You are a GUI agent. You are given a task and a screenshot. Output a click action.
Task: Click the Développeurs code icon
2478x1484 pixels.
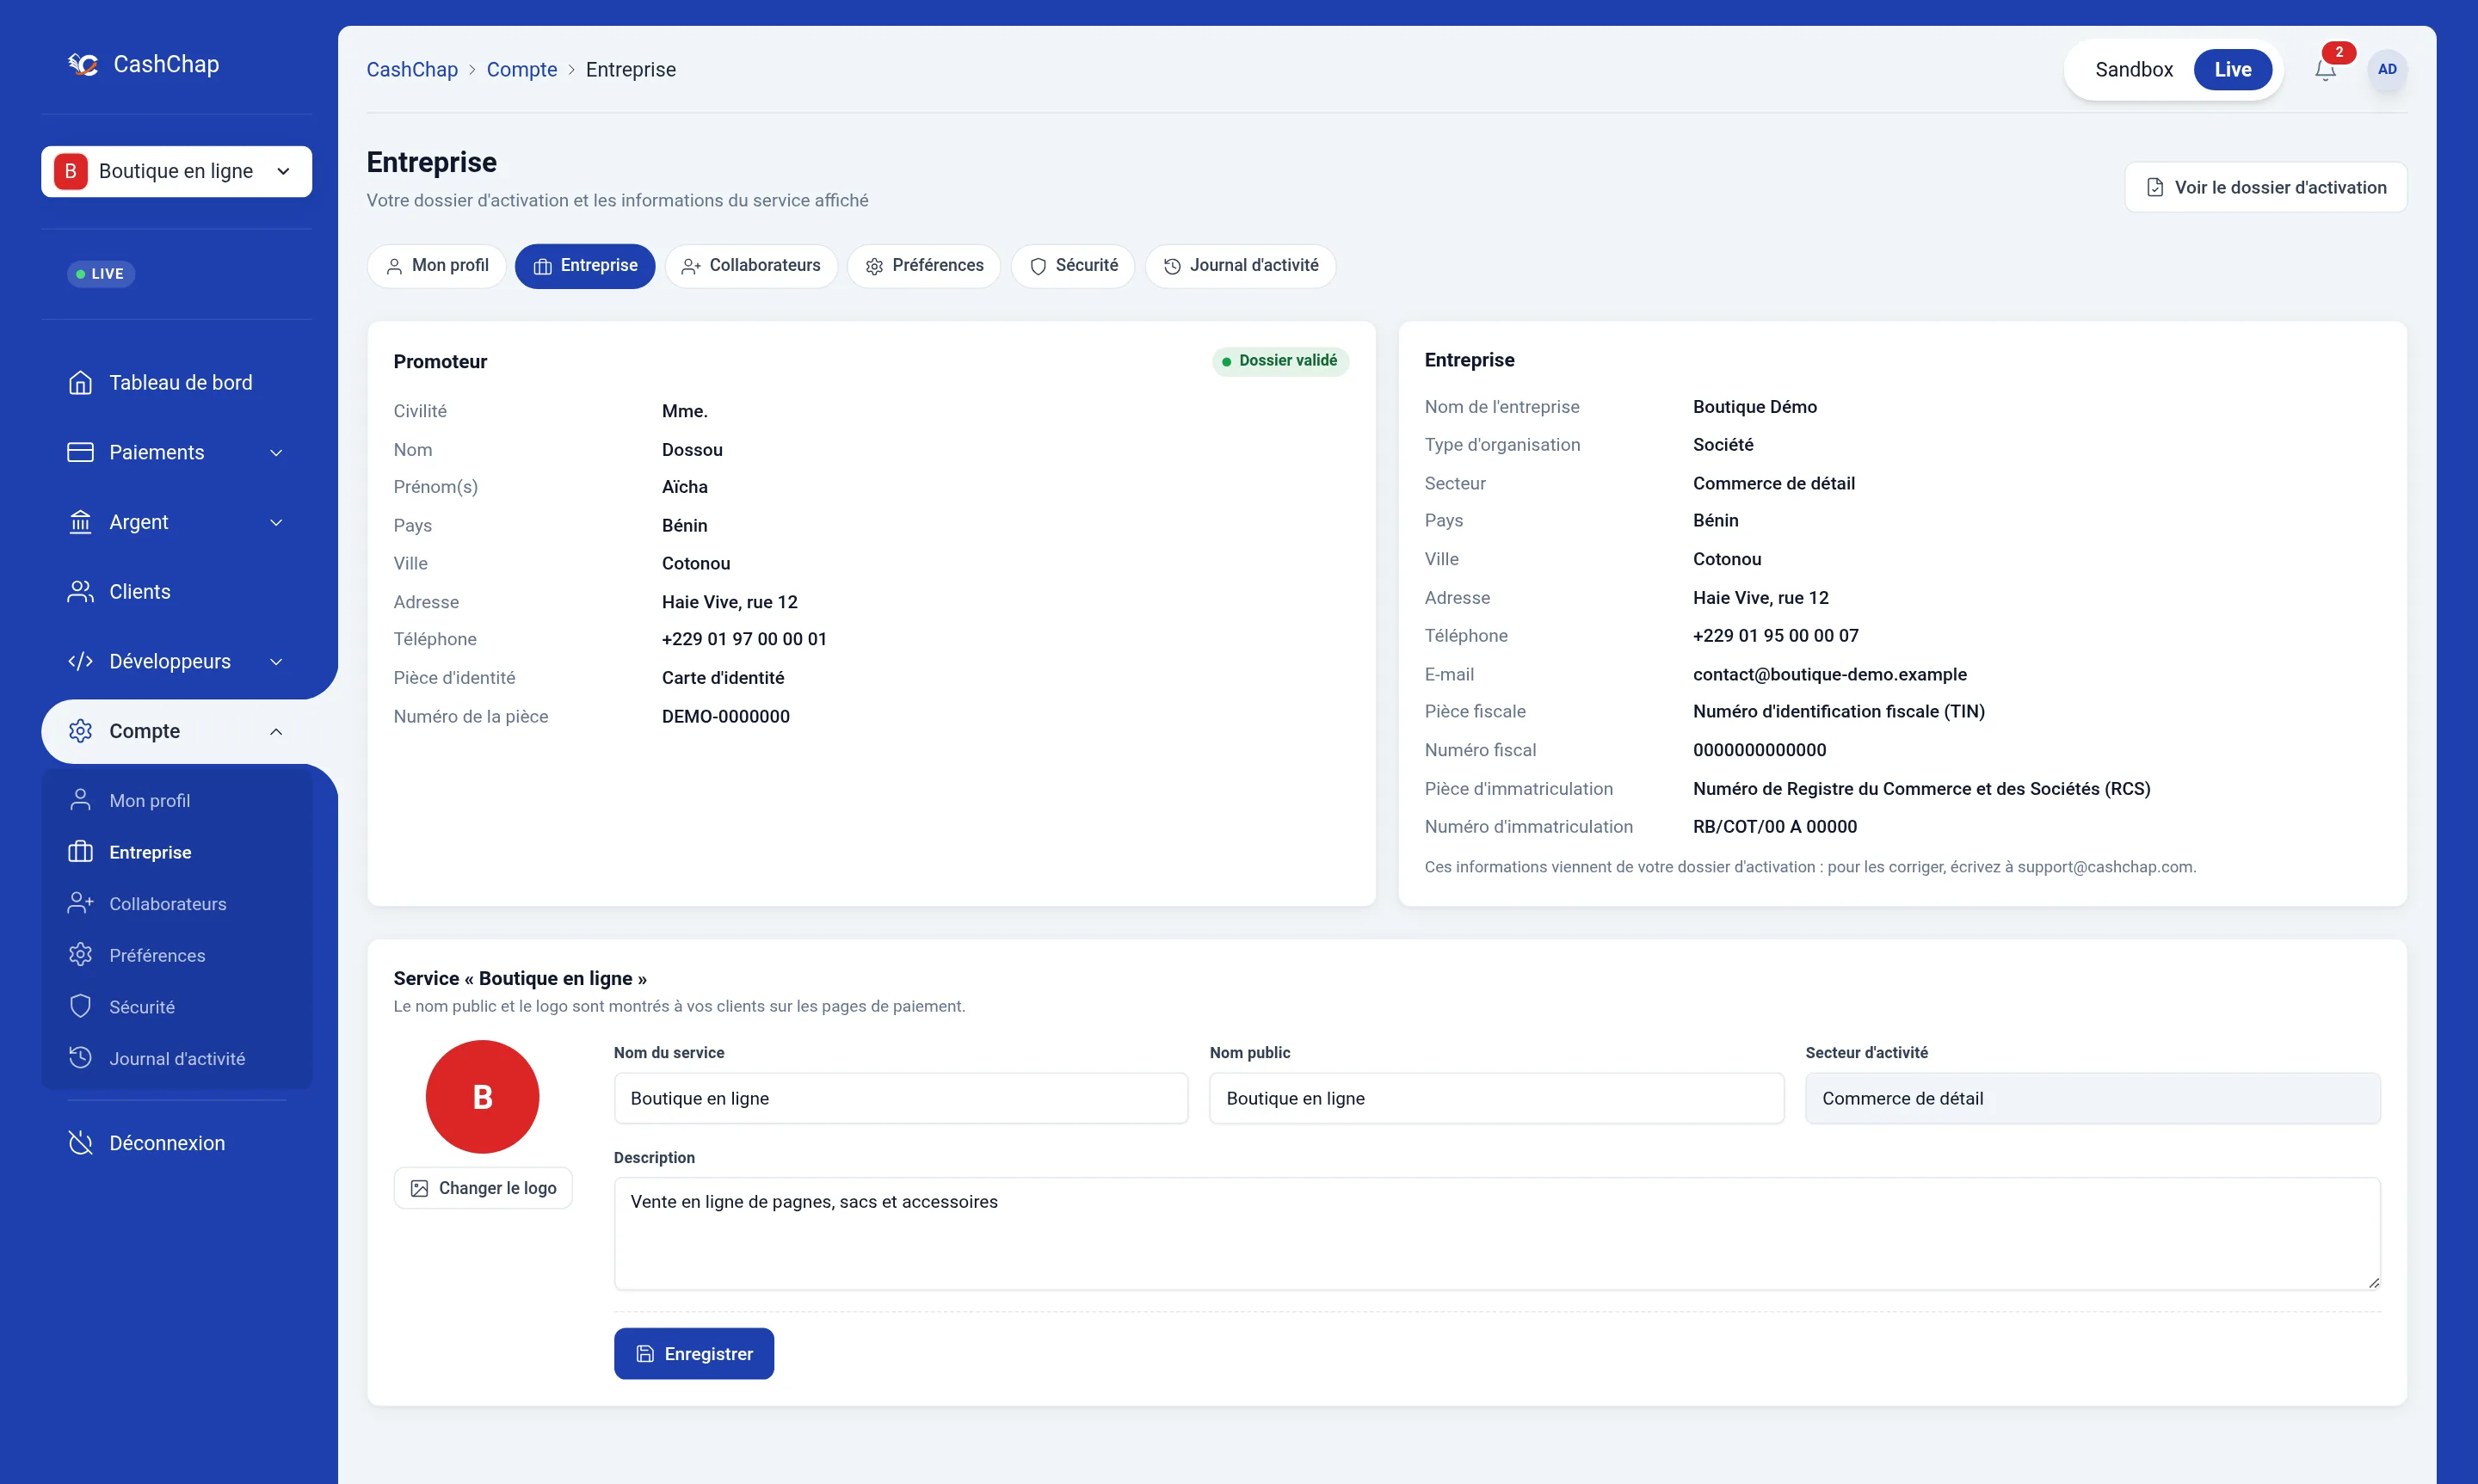80,661
